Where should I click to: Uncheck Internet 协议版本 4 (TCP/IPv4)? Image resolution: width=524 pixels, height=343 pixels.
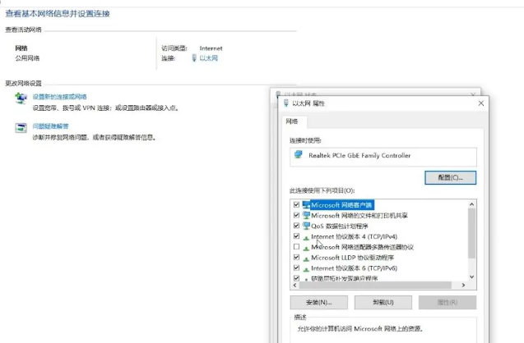pos(296,236)
